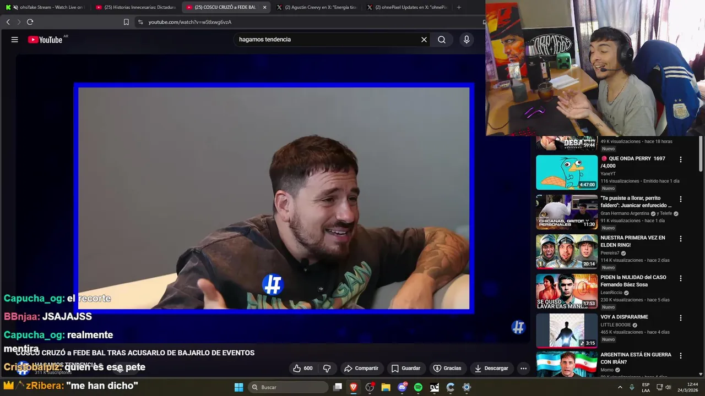Open volume control in system tray
The height and width of the screenshot is (396, 705).
click(x=668, y=387)
